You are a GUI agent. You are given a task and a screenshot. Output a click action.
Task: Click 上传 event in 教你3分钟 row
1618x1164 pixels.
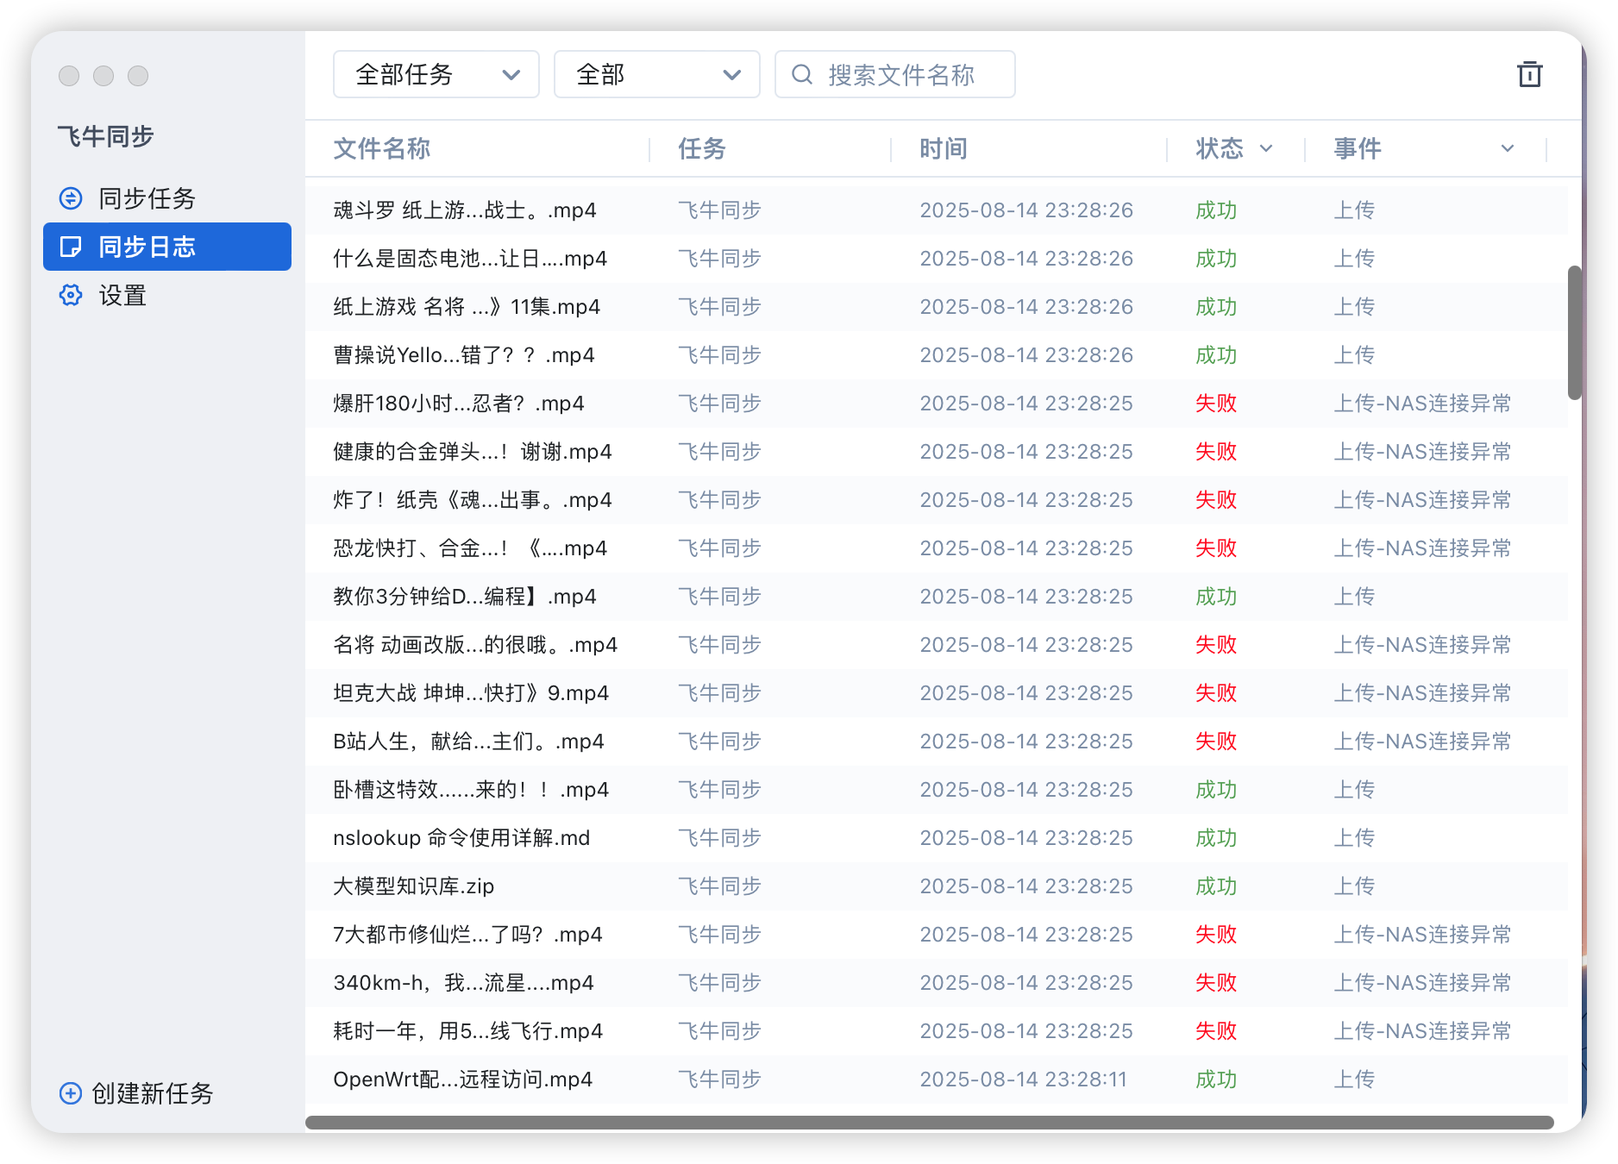[x=1354, y=597]
